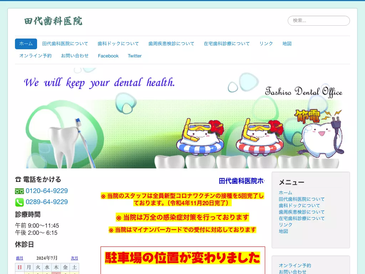
Task: Click リンク in the top navigation
Action: 266,44
